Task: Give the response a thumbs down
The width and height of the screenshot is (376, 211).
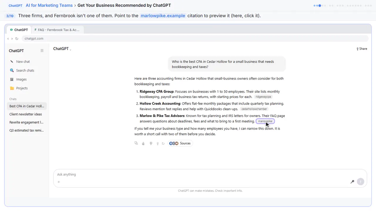Action: 151,144
